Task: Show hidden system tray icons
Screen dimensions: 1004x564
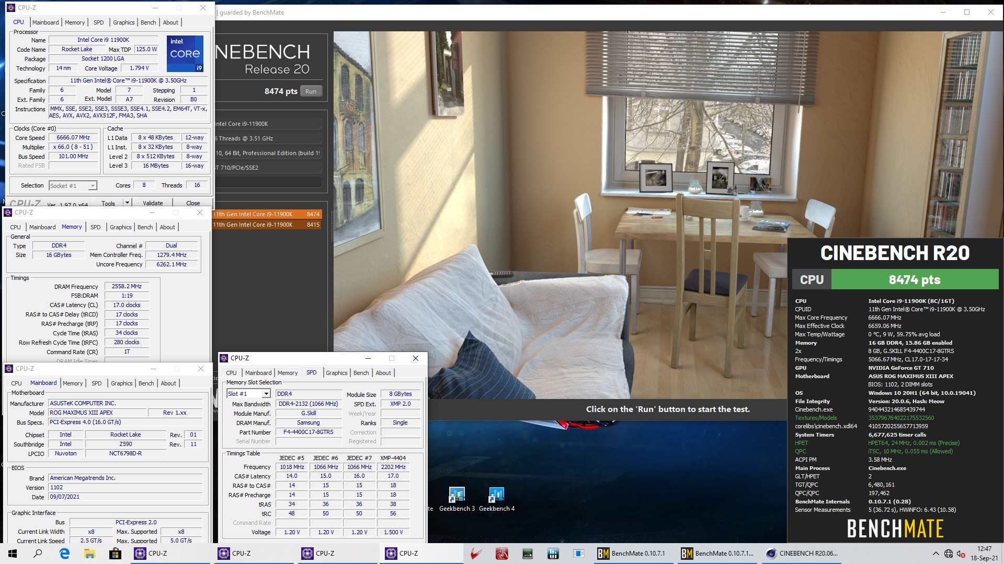Action: click(x=935, y=554)
